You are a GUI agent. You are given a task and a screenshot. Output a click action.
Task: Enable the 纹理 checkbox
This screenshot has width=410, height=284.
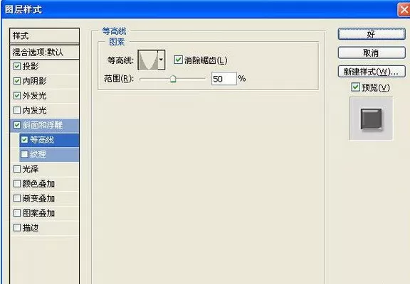click(24, 154)
